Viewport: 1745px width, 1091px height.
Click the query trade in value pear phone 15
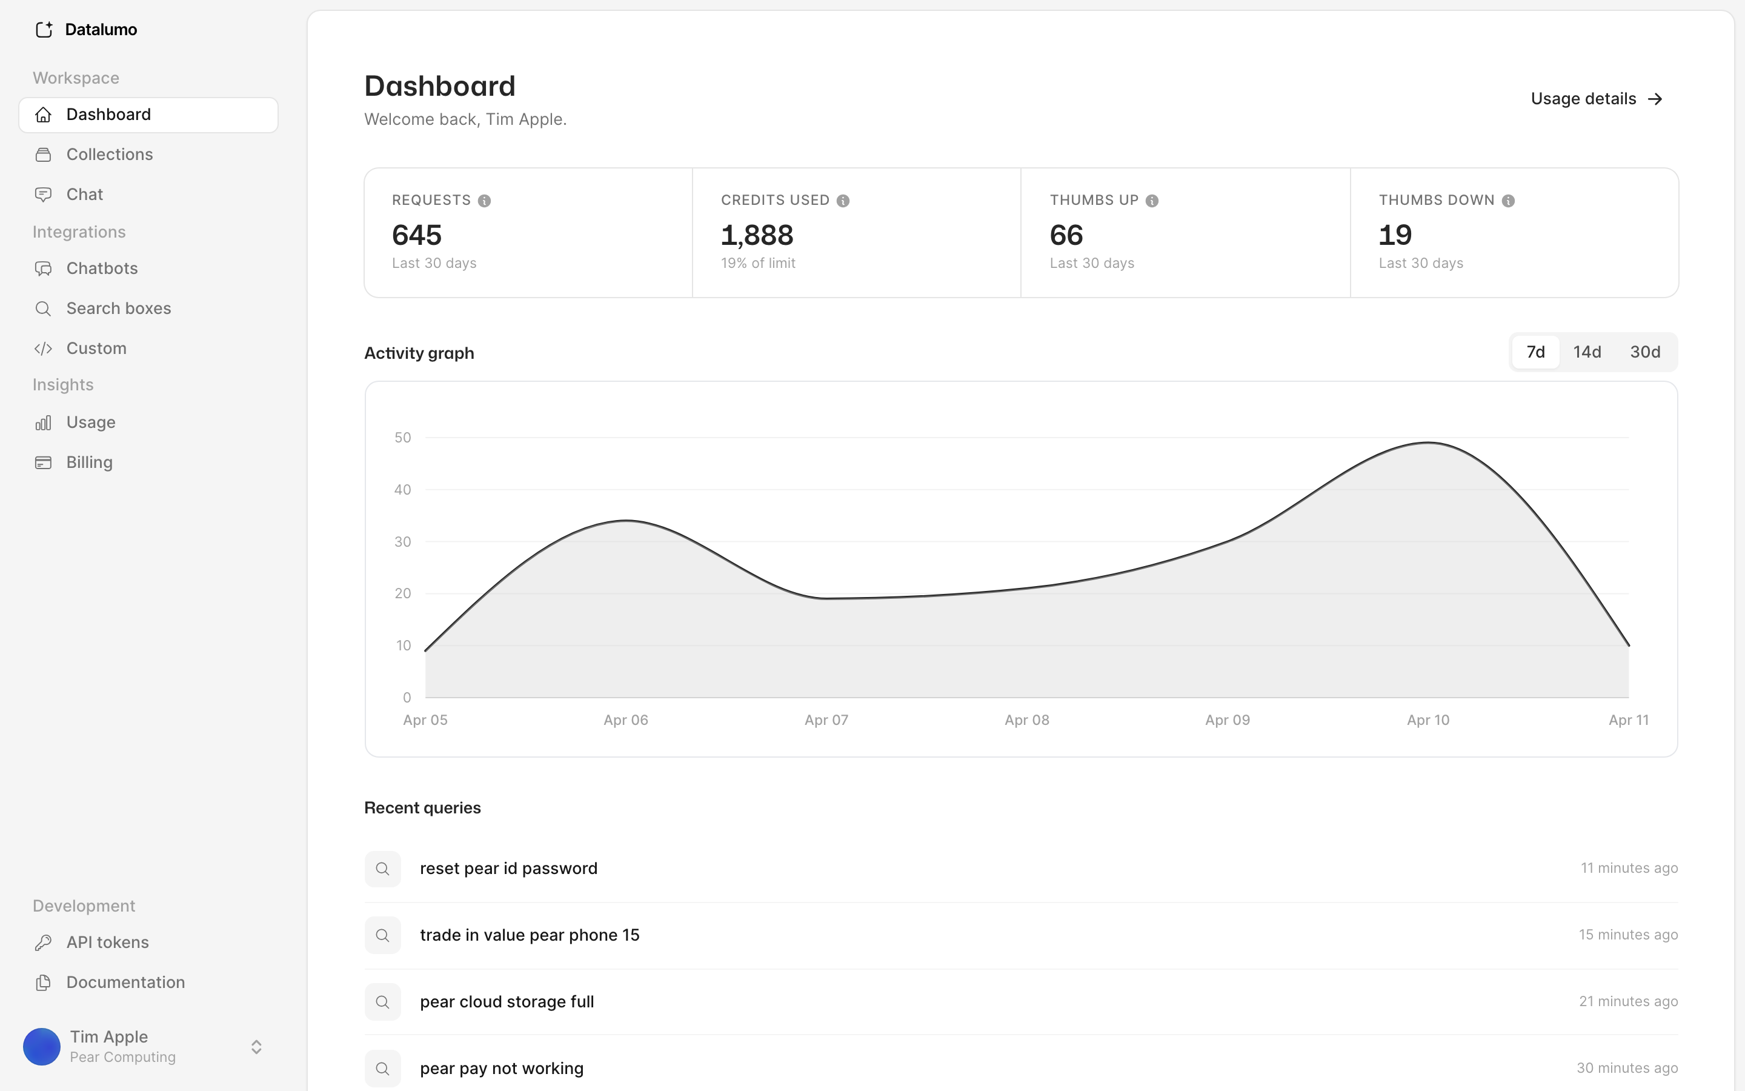tap(530, 935)
